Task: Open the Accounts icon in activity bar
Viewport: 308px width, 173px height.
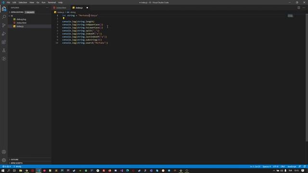Action: click(4, 152)
